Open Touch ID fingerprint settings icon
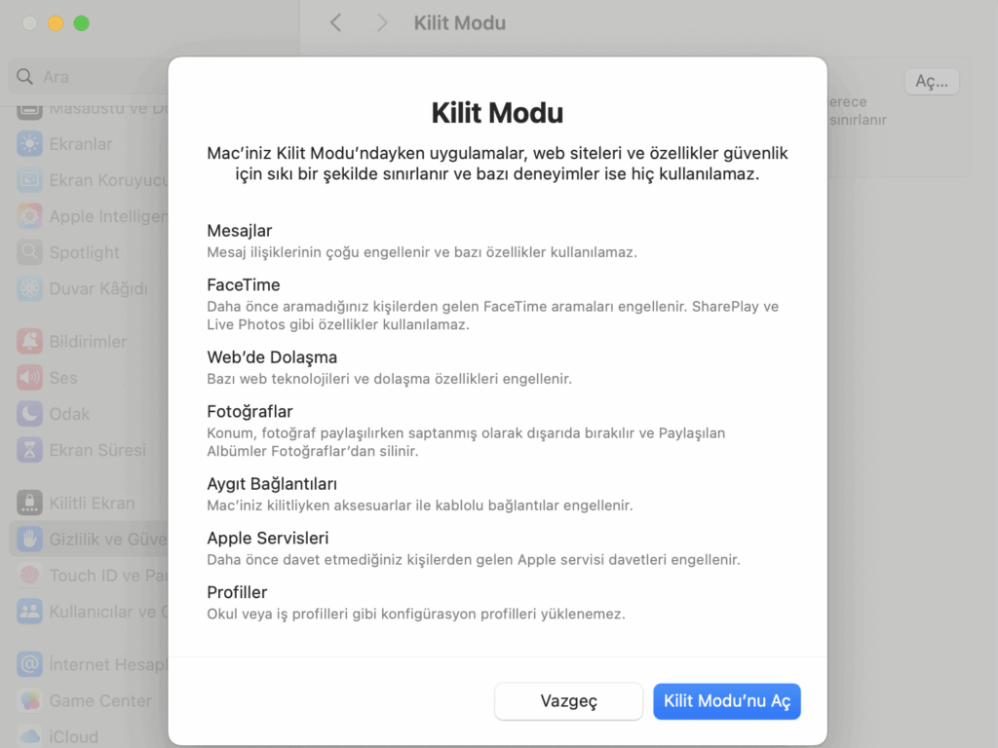998x748 pixels. coord(30,576)
